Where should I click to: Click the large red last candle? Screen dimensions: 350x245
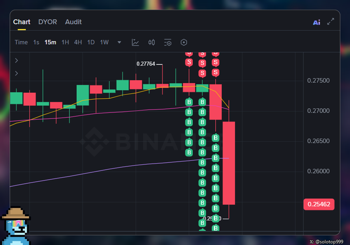pyautogui.click(x=229, y=163)
